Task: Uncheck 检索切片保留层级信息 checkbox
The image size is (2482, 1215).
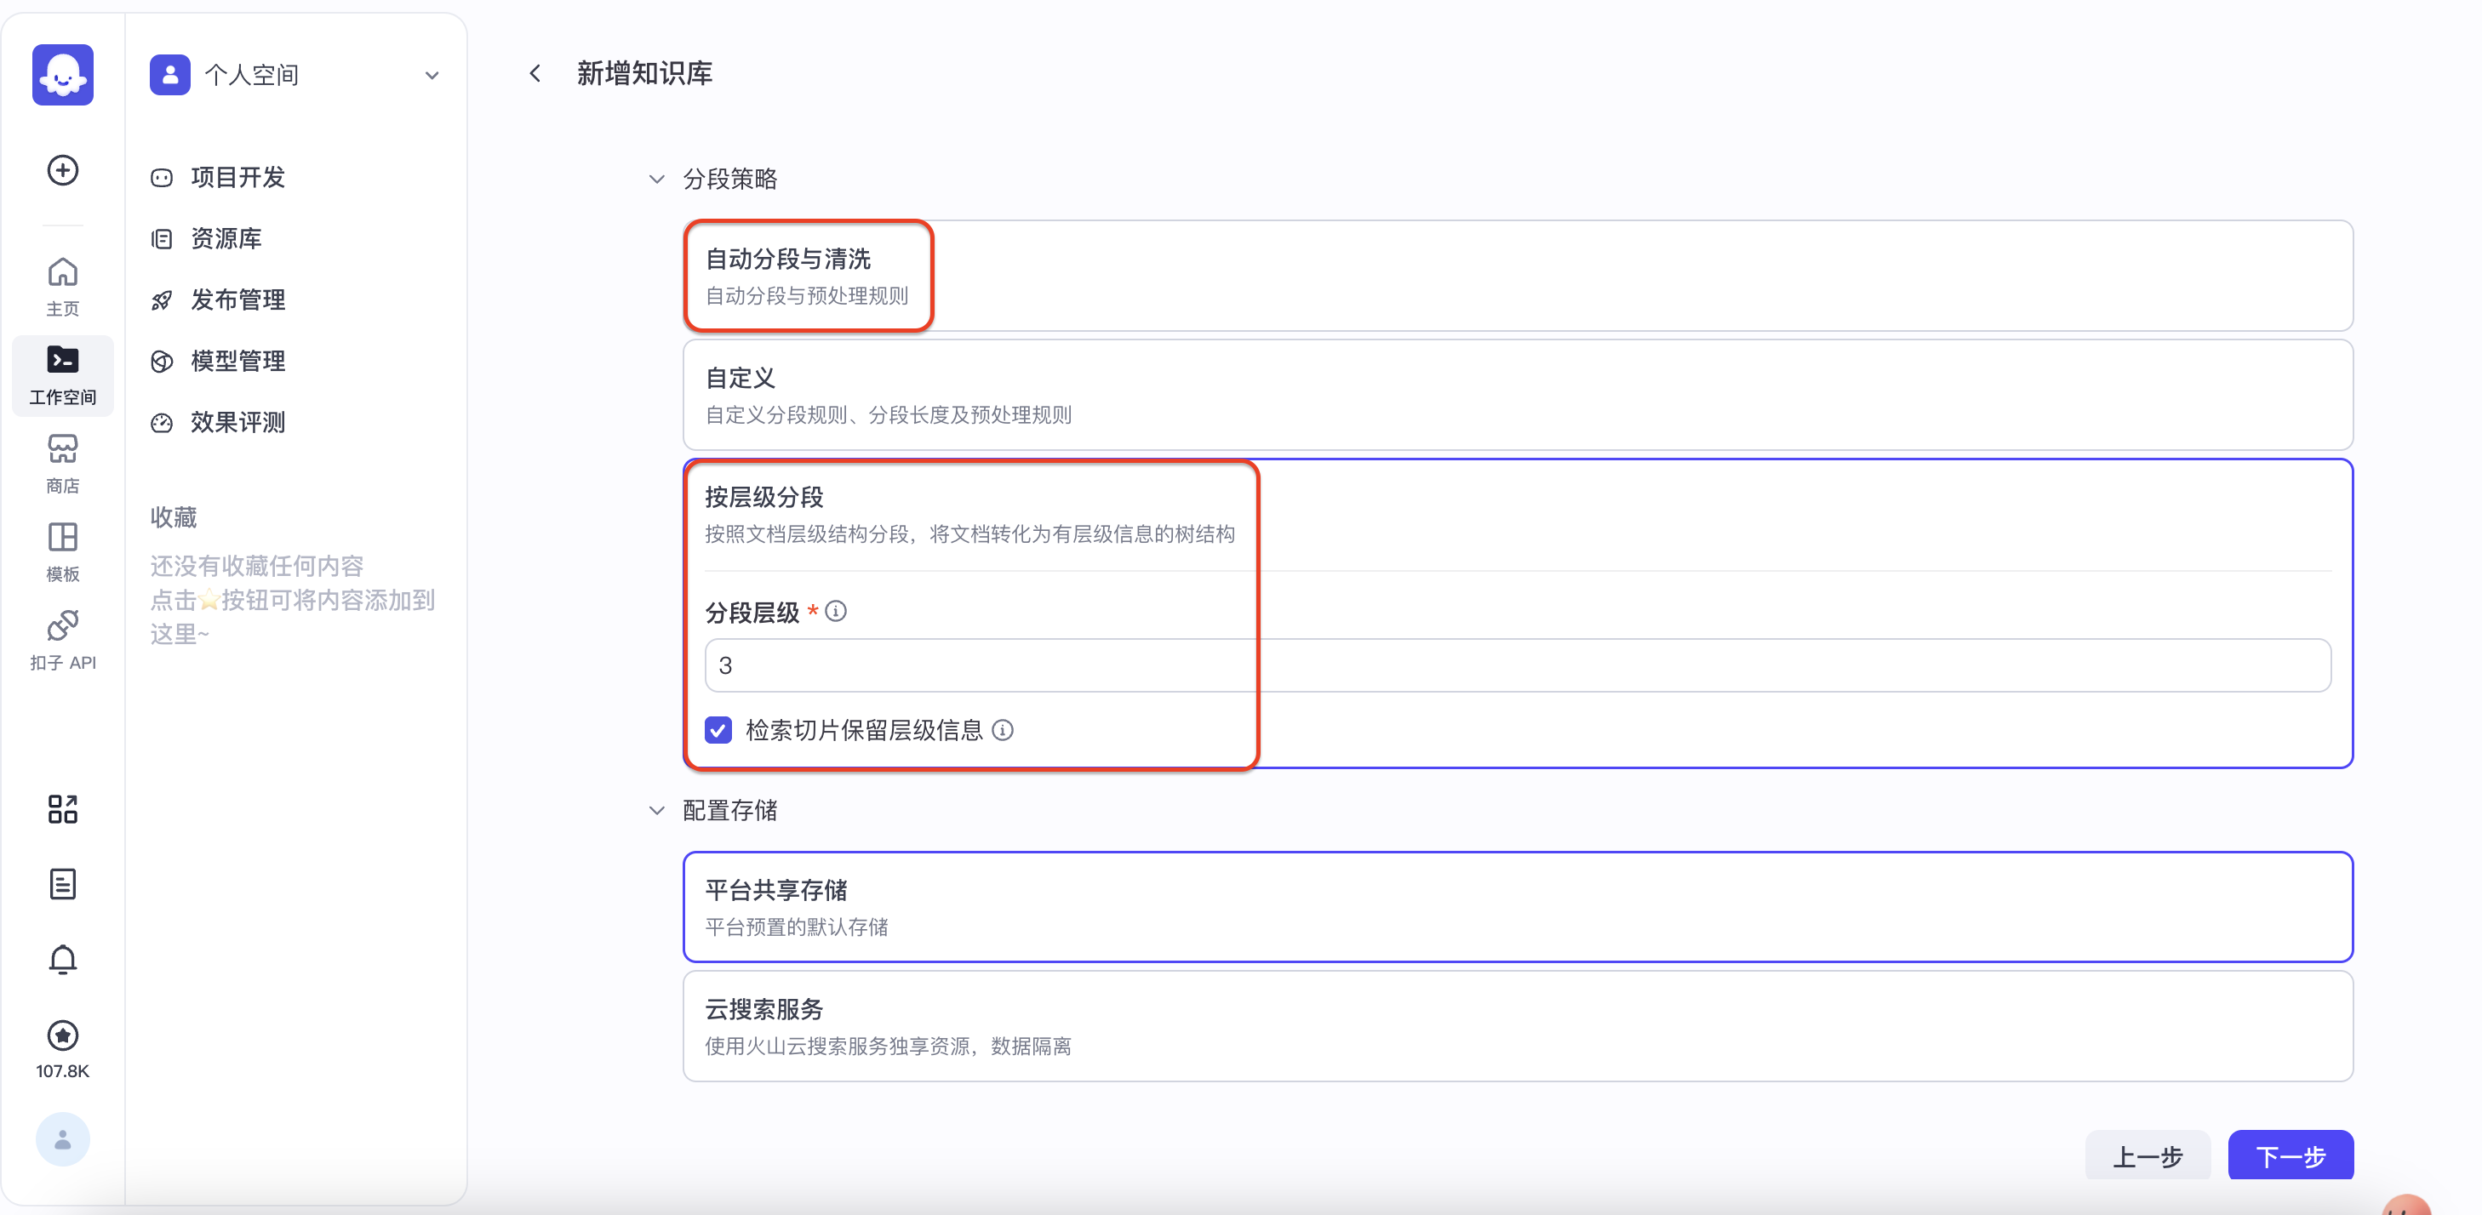Action: pos(718,730)
